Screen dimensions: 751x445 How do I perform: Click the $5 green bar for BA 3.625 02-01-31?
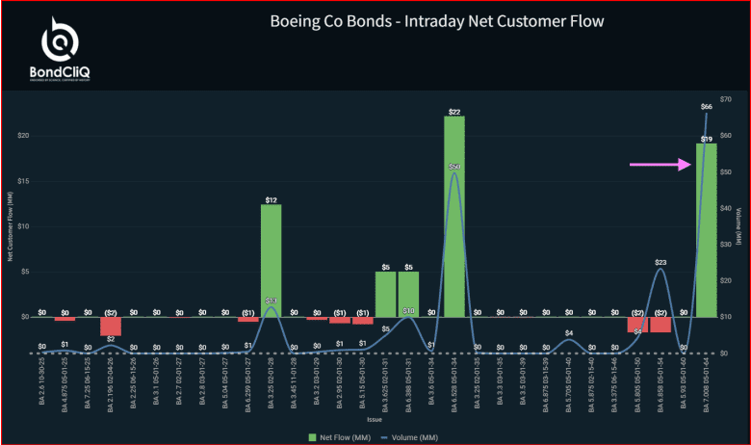[x=385, y=294]
